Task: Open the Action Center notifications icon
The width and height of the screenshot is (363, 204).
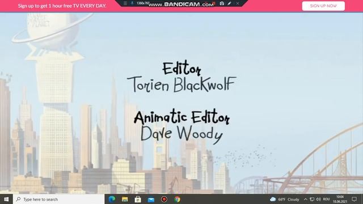Action: coord(354,199)
